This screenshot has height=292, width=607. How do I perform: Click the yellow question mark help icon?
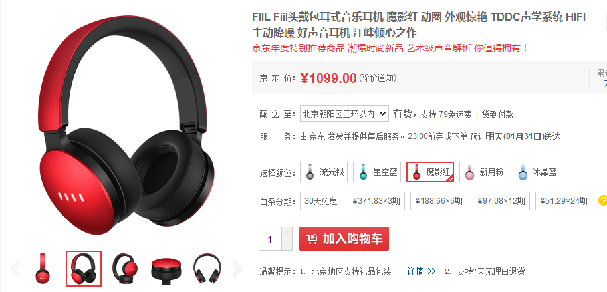coord(603,200)
